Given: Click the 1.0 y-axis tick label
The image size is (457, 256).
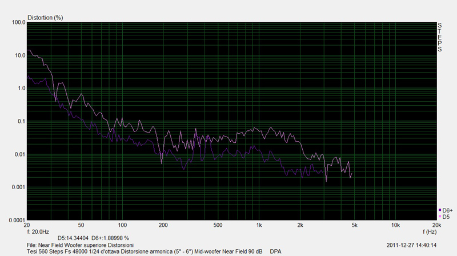Looking at the screenshot, I should pos(22,89).
